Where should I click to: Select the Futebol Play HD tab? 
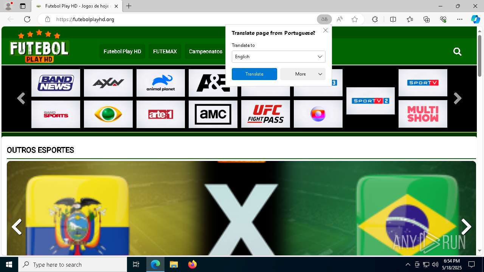click(x=76, y=6)
